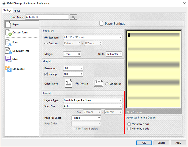Click '210 x 297 mm' preview caption
188x147 pixels.
coord(134,112)
